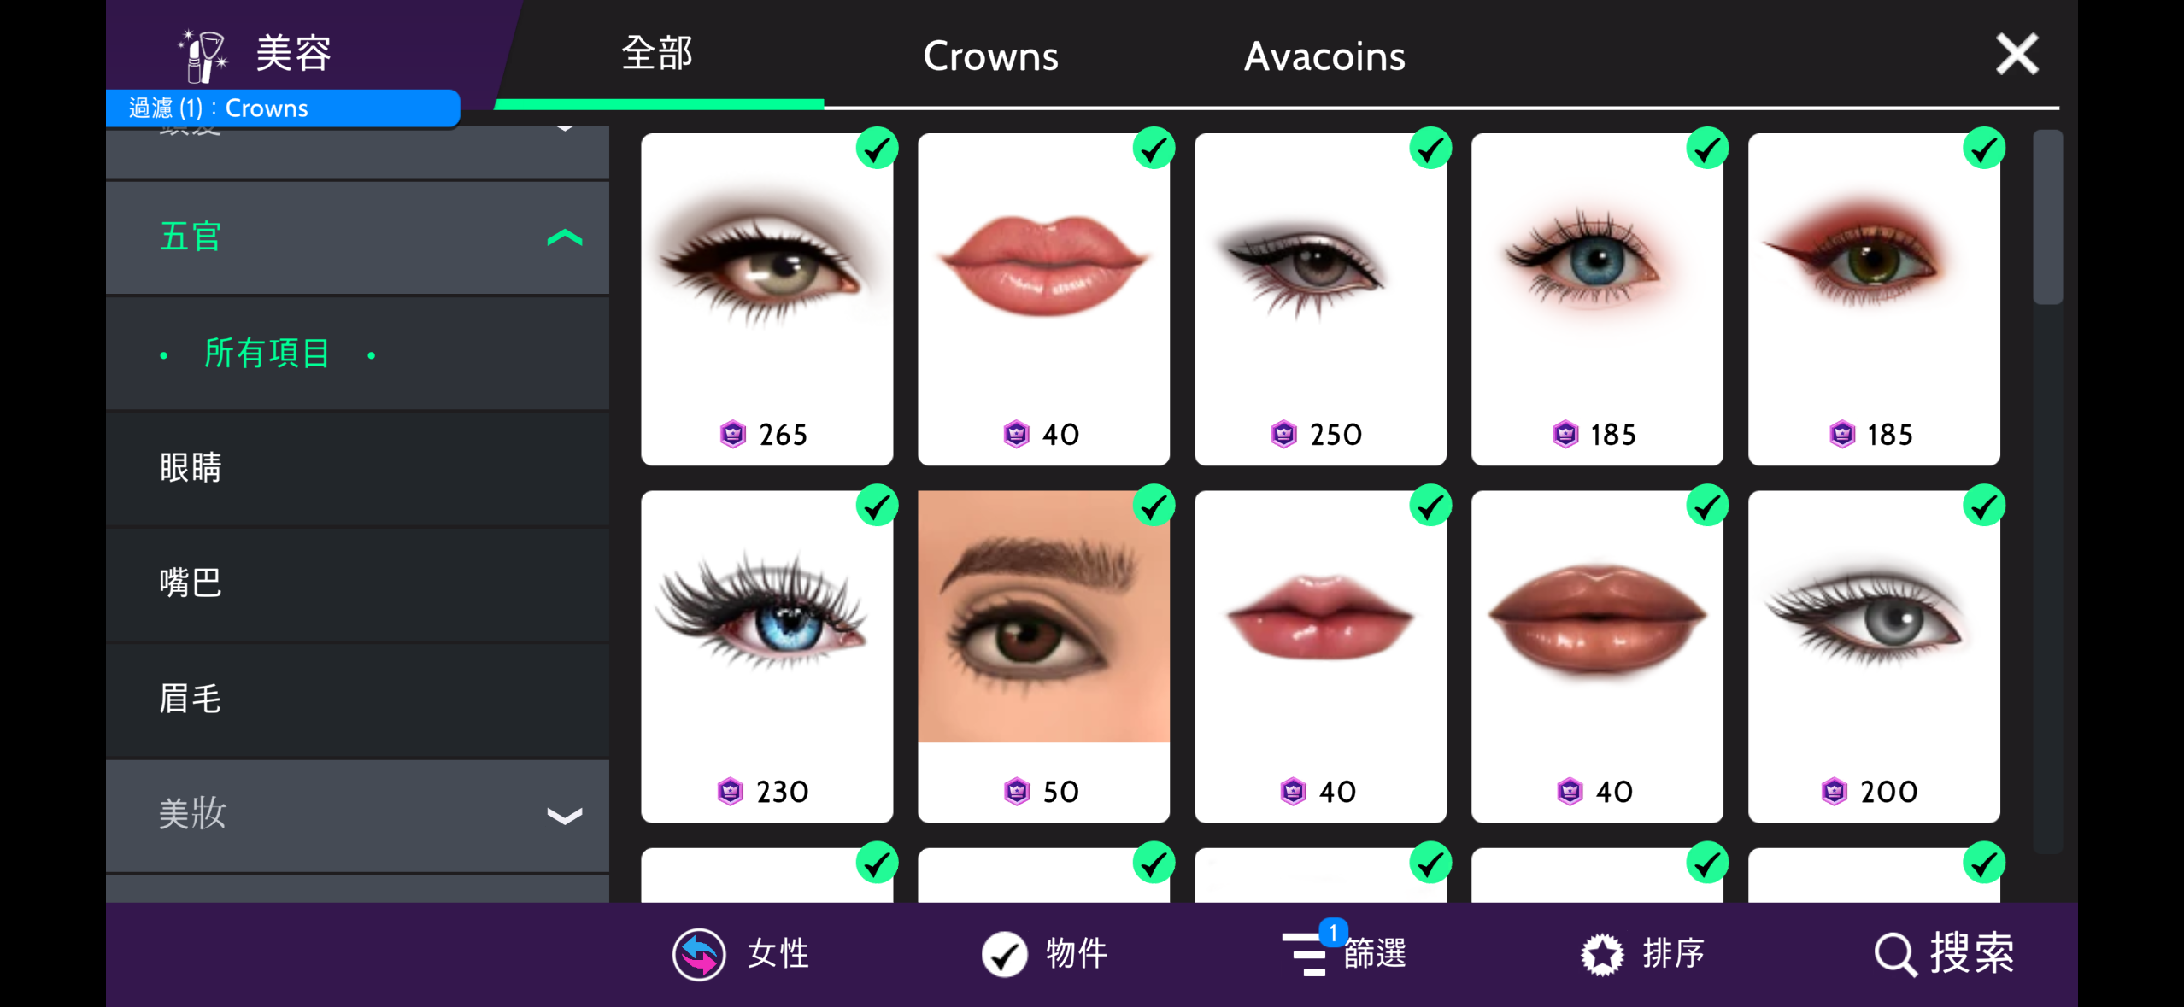
Task: Toggle the 物件 checkmark option
Action: [x=1004, y=953]
